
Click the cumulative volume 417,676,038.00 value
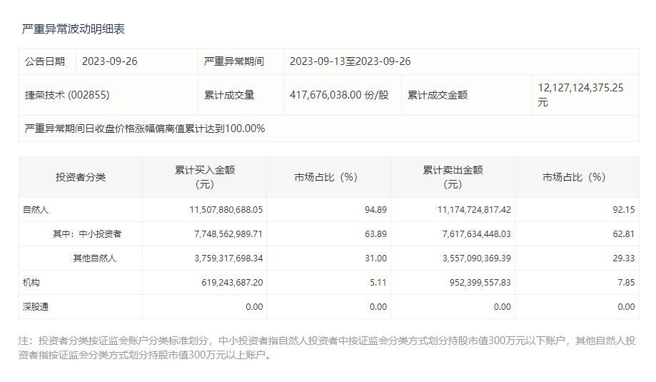[x=339, y=95]
